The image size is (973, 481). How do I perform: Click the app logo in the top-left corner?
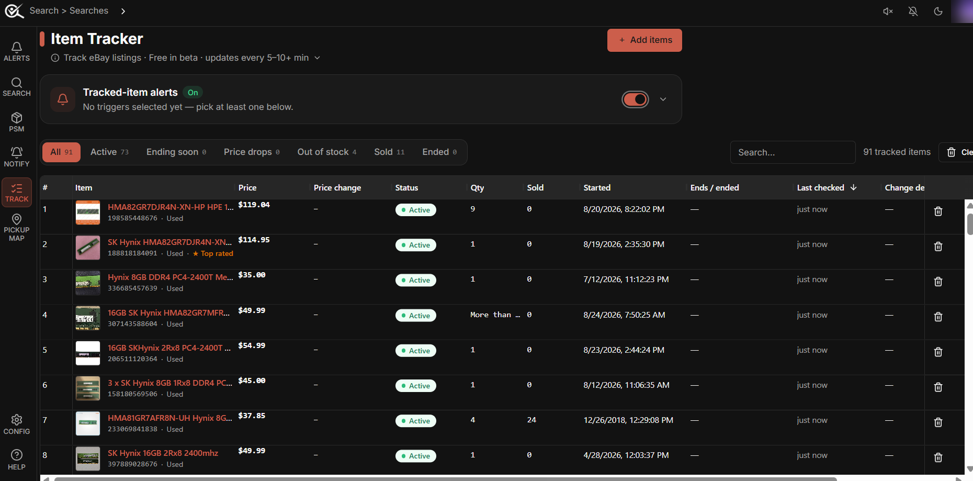[14, 11]
